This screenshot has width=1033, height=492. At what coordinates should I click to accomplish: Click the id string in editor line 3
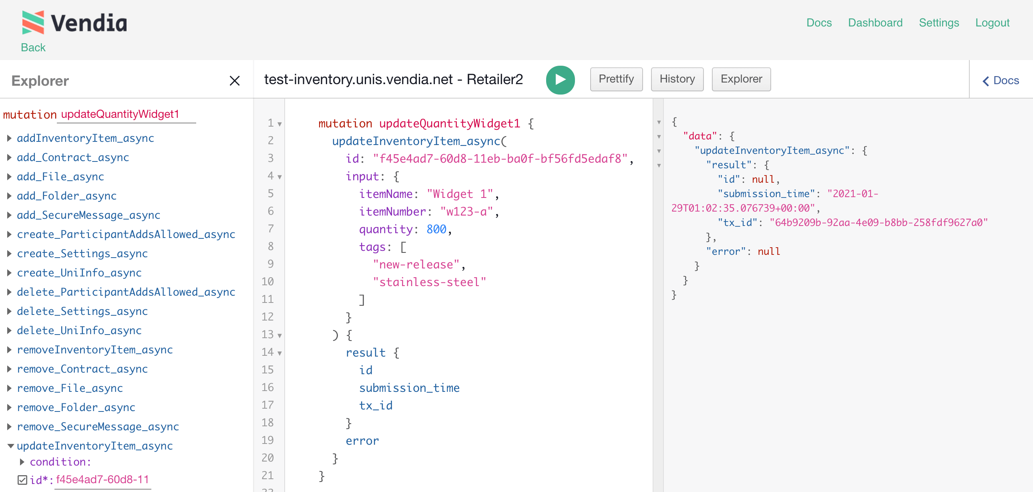tap(500, 159)
